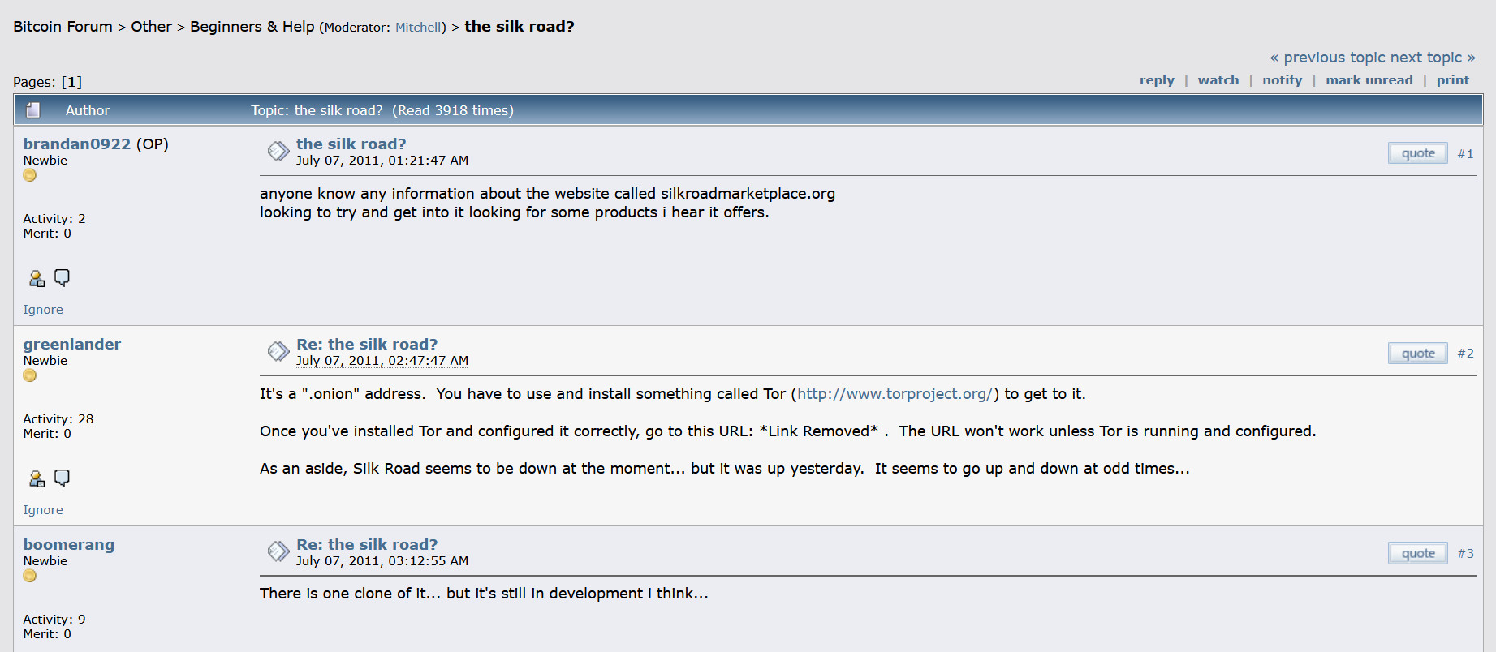
Task: Open the Beginners & Help breadcrumb
Action: point(251,26)
